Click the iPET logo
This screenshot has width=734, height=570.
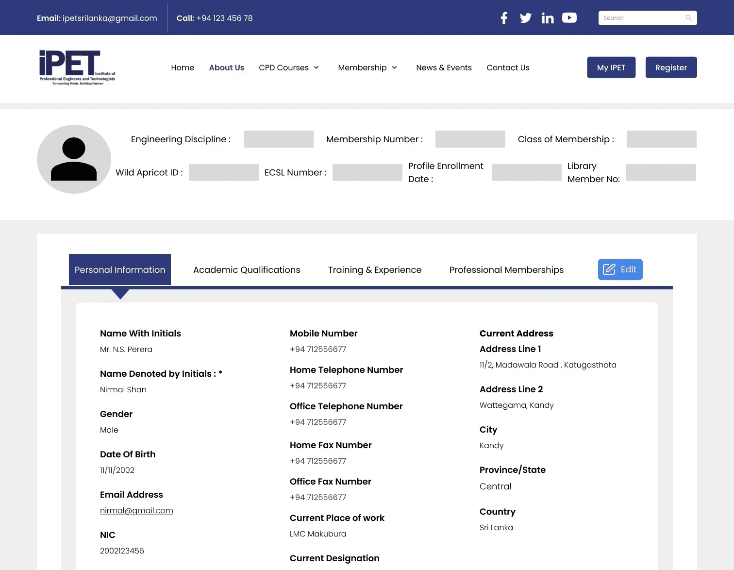click(x=77, y=67)
